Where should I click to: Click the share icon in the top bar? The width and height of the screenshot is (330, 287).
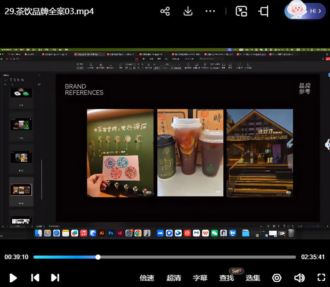point(165,11)
